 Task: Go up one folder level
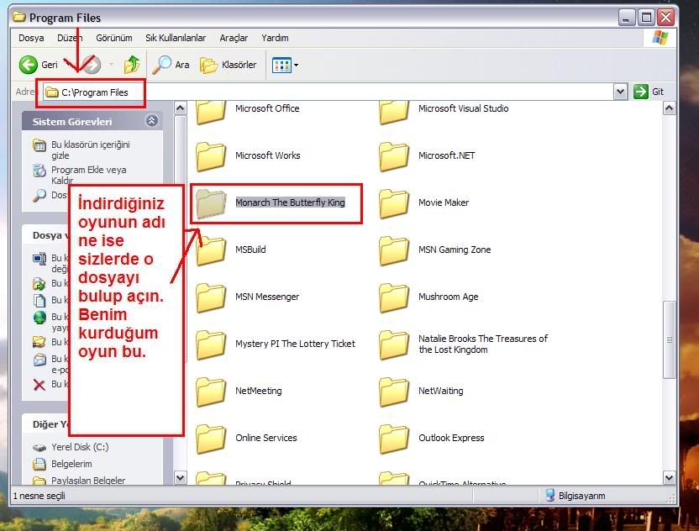point(132,65)
